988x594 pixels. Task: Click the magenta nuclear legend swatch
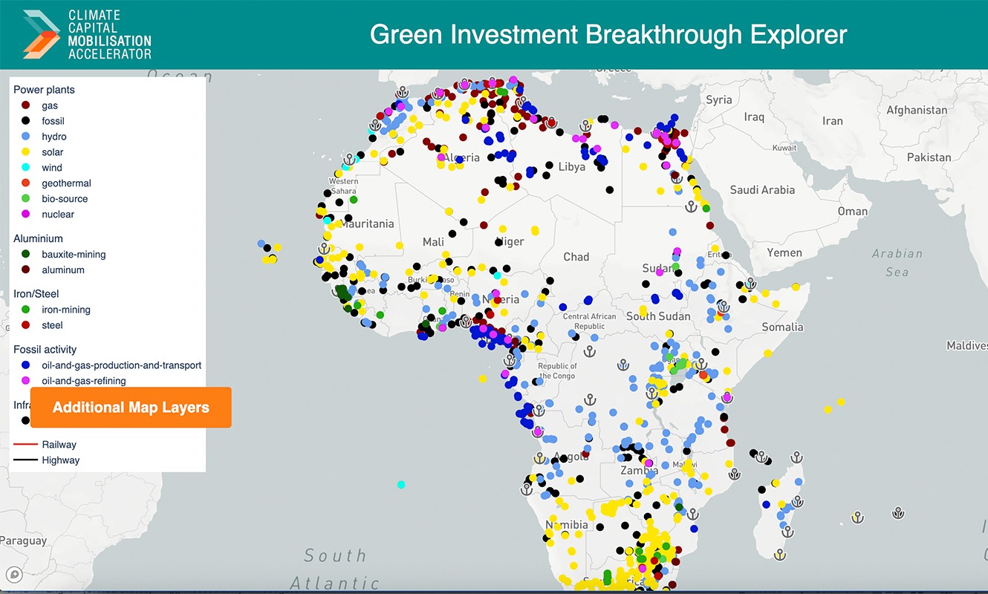(x=25, y=215)
